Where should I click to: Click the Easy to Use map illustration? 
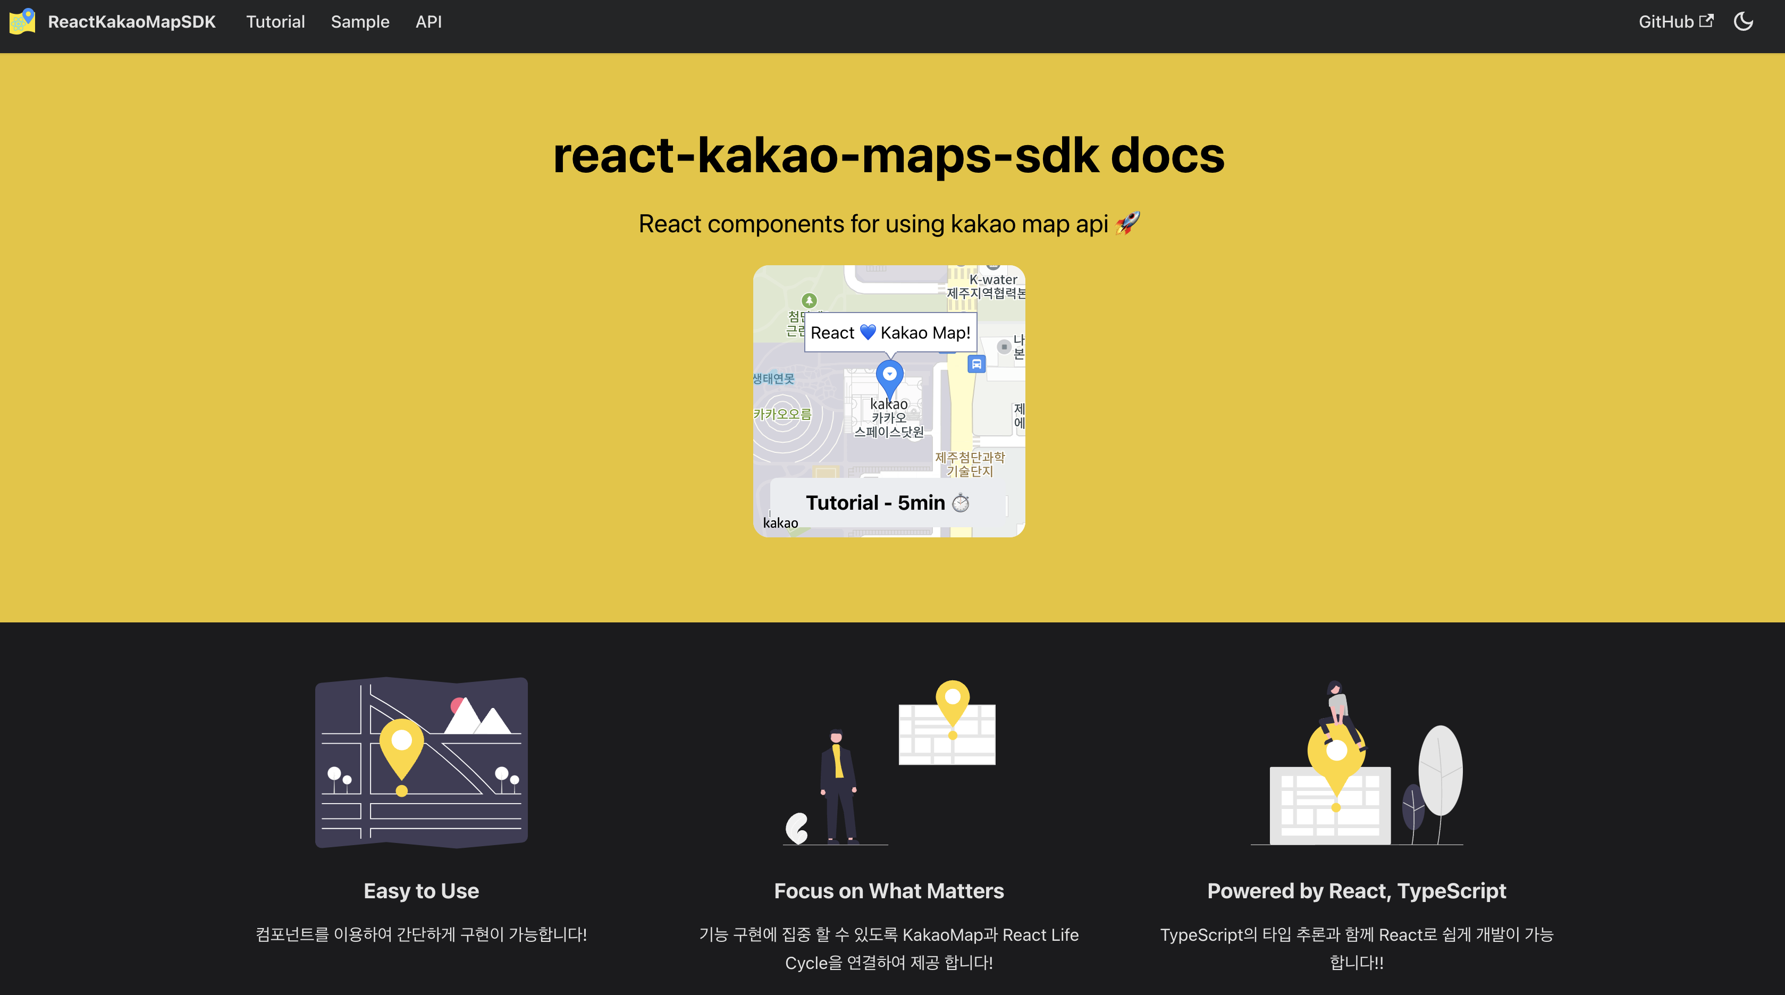click(x=422, y=762)
